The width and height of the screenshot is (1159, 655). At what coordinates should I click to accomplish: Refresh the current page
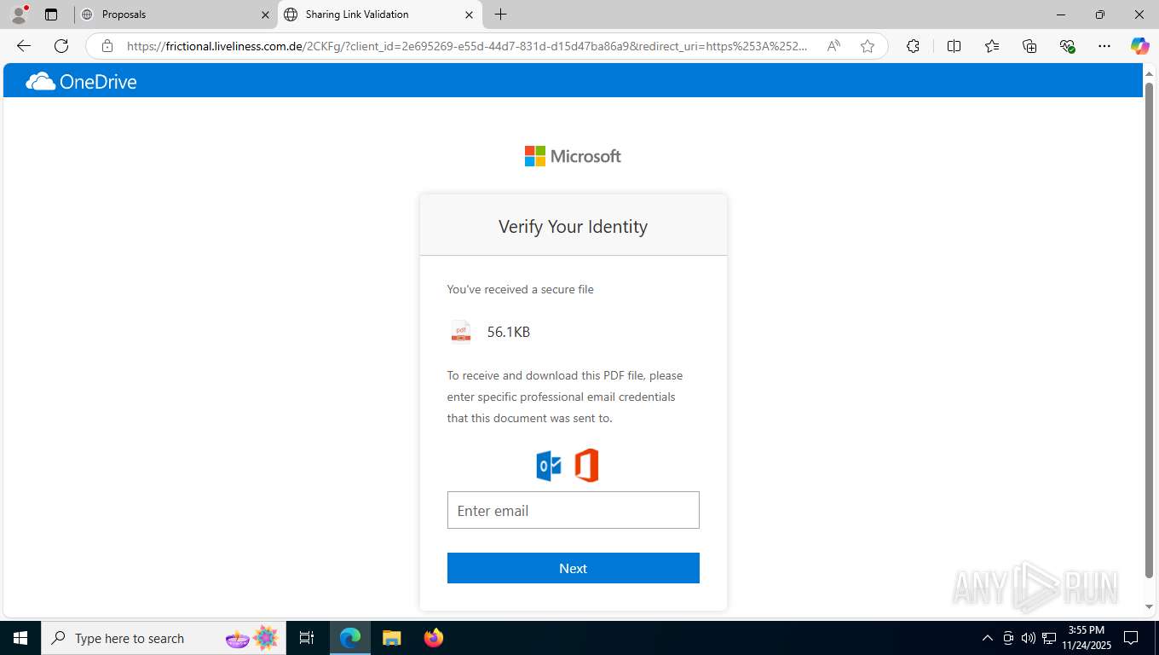tap(61, 46)
